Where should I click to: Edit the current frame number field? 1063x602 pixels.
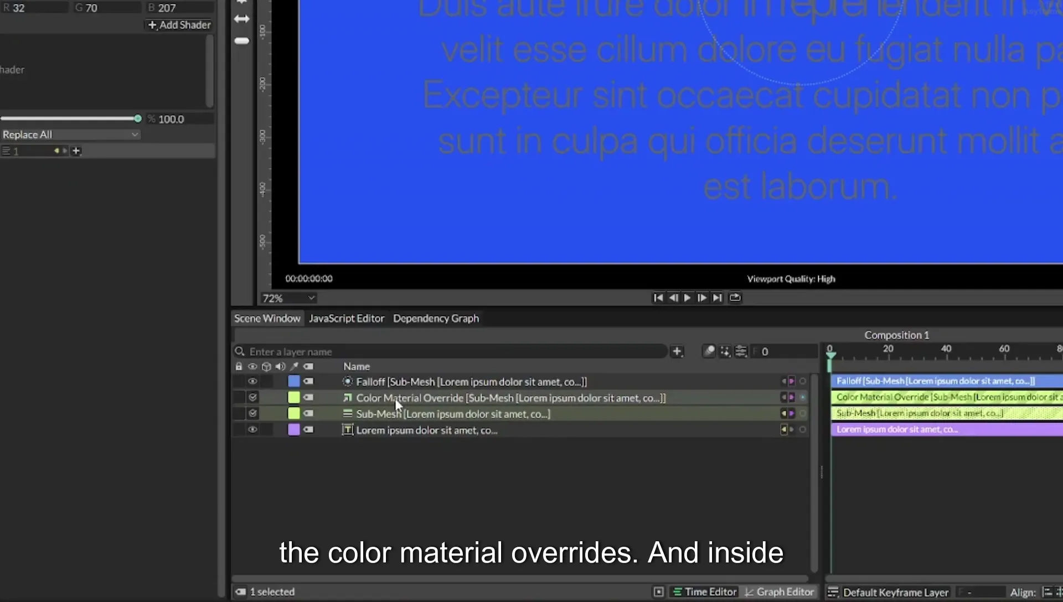[783, 351]
